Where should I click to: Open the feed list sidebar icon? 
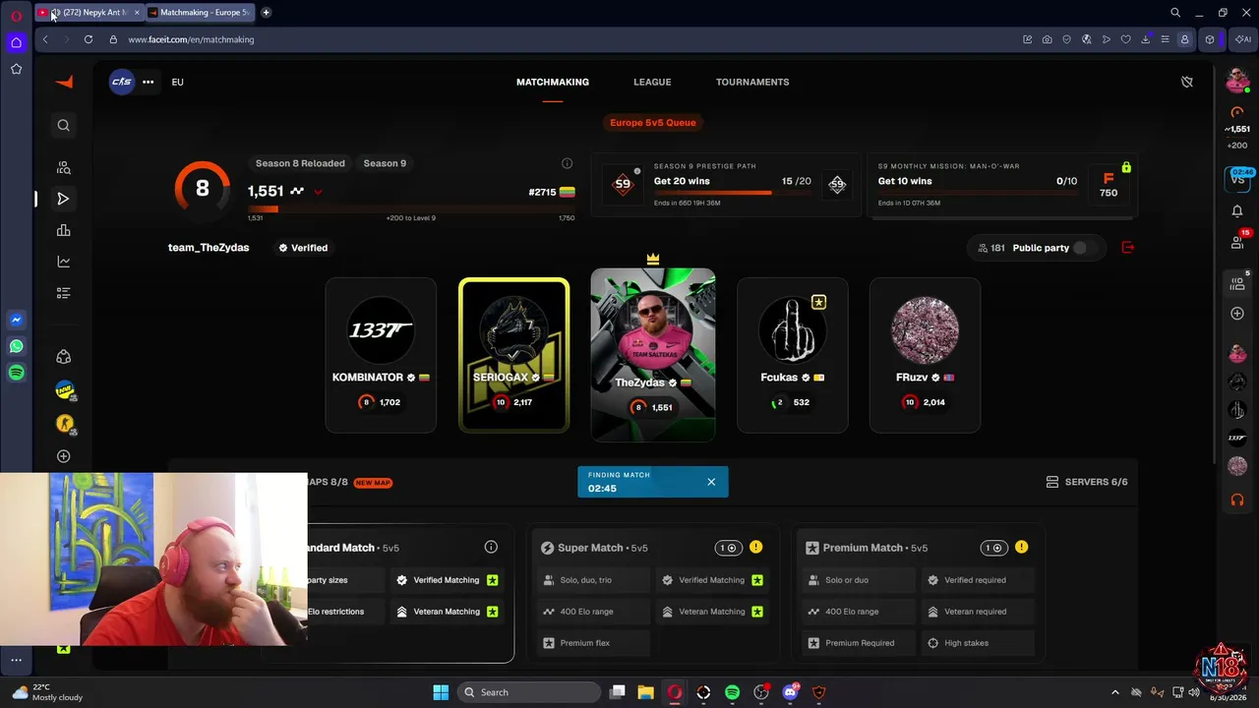click(63, 293)
